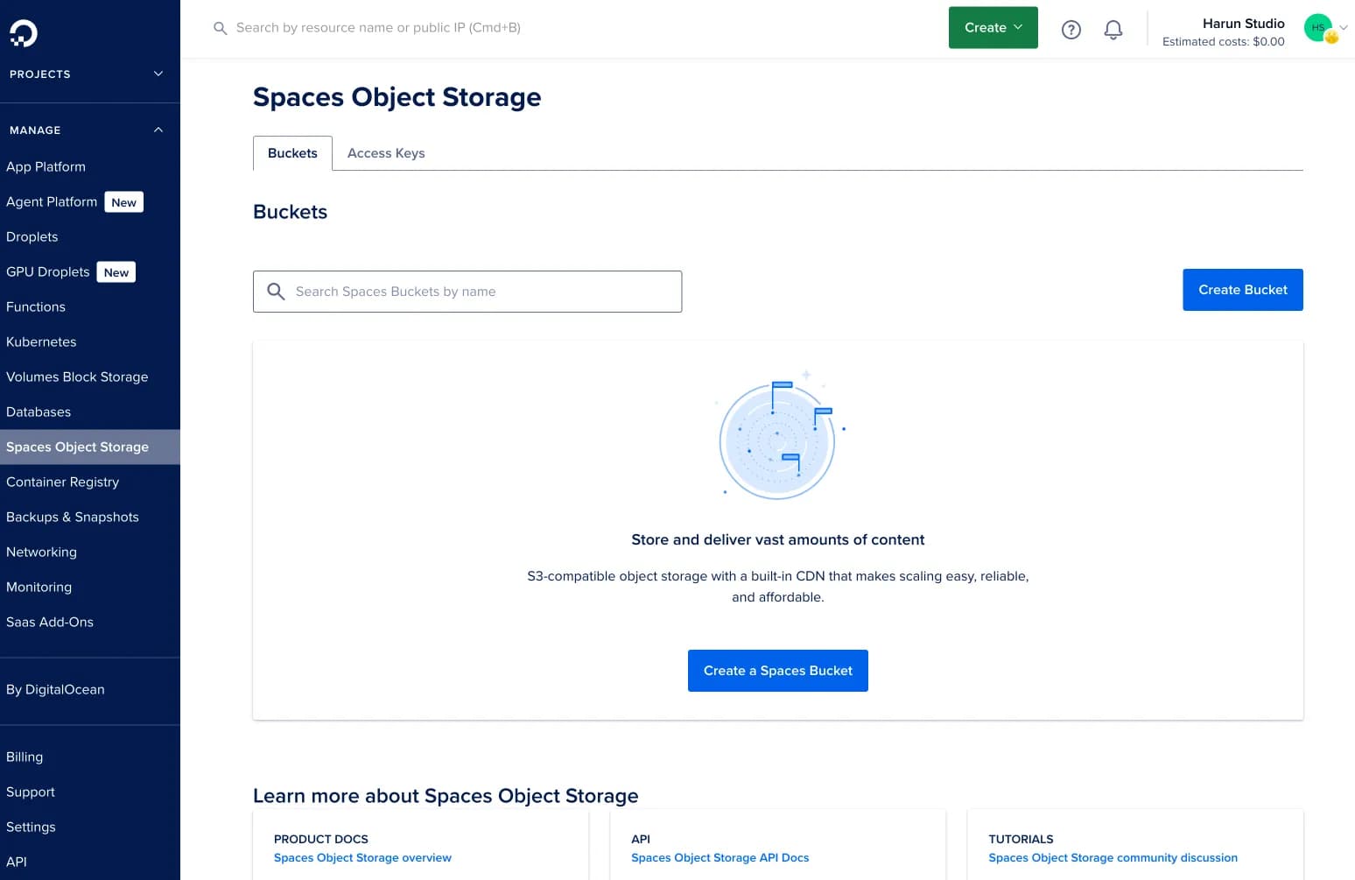The width and height of the screenshot is (1355, 880).
Task: Open the notifications bell icon
Action: tap(1113, 30)
